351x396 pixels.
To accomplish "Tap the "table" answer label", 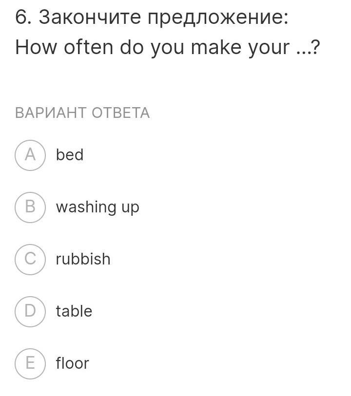I will pos(74,311).
